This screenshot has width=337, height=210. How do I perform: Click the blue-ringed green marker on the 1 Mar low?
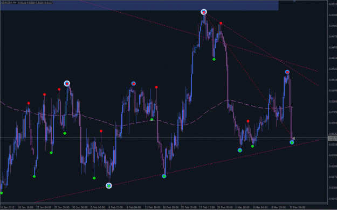[240, 150]
